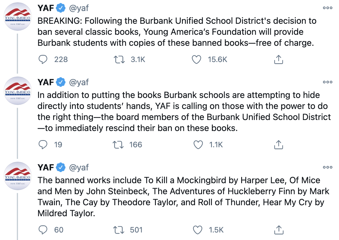Like the tweet with 15.6K likes
The height and width of the screenshot is (240, 339).
coord(196,59)
